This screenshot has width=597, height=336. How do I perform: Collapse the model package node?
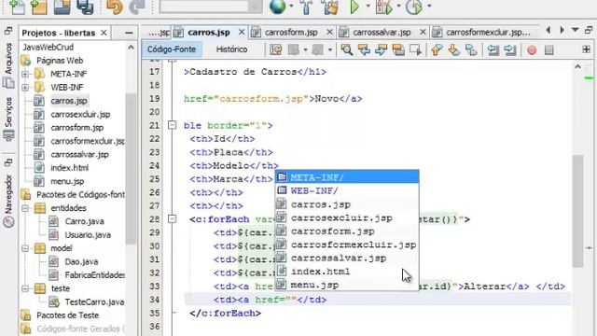click(x=25, y=249)
